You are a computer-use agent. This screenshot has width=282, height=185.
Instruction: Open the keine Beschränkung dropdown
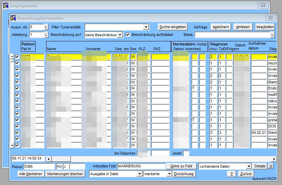[120, 35]
